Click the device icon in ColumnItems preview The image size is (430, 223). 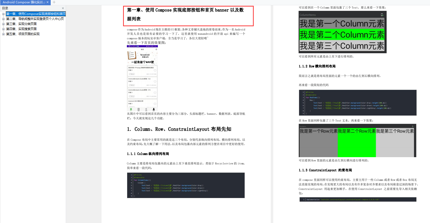click(x=382, y=15)
